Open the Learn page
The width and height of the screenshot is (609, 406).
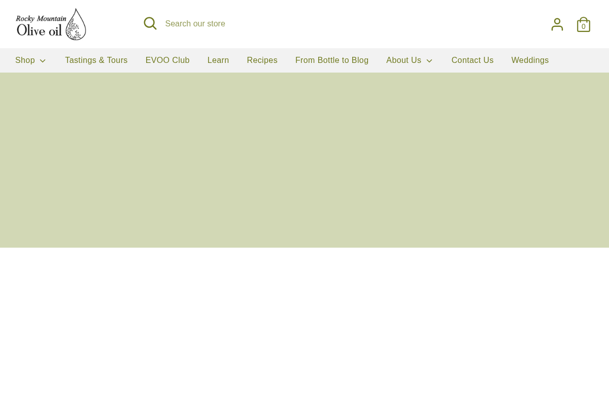[x=218, y=60]
